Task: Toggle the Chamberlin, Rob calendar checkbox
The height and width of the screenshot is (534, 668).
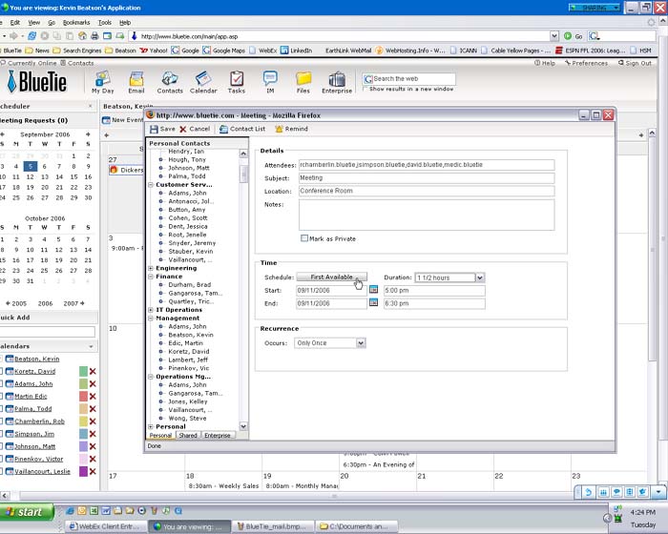Action: tap(1, 421)
